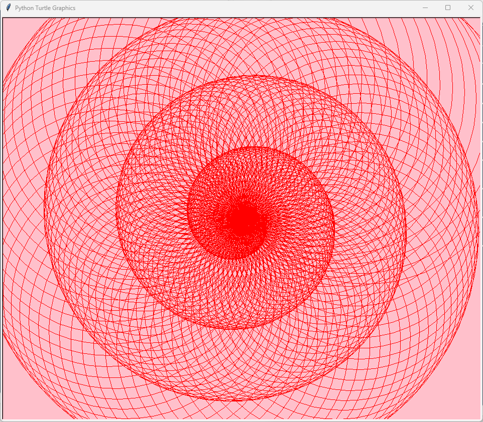Click the bottom edge of the innermost dense ring
Viewport: 483px width, 422px height.
pyautogui.click(x=235, y=258)
